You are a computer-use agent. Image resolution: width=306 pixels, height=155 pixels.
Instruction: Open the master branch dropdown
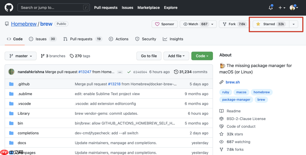pyautogui.click(x=20, y=56)
